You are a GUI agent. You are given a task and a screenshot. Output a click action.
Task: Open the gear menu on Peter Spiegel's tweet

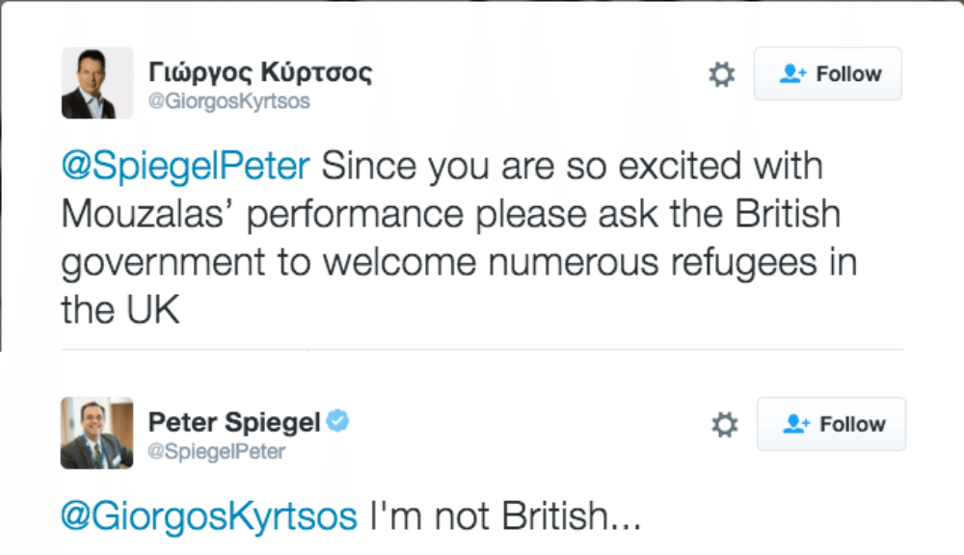point(724,424)
